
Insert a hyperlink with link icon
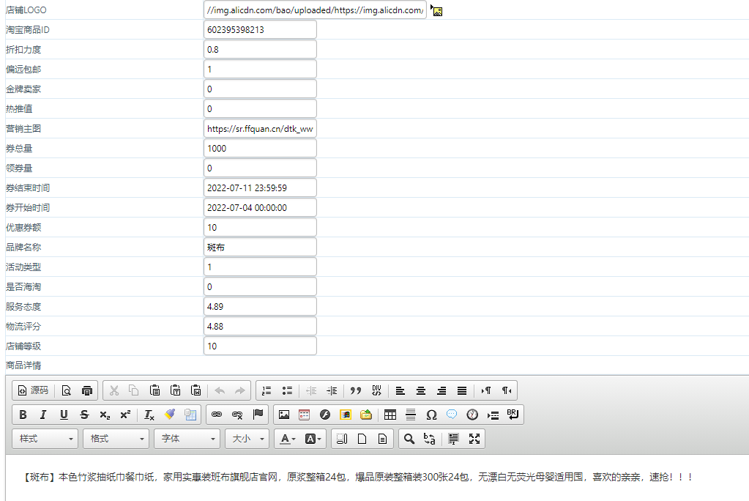[217, 415]
